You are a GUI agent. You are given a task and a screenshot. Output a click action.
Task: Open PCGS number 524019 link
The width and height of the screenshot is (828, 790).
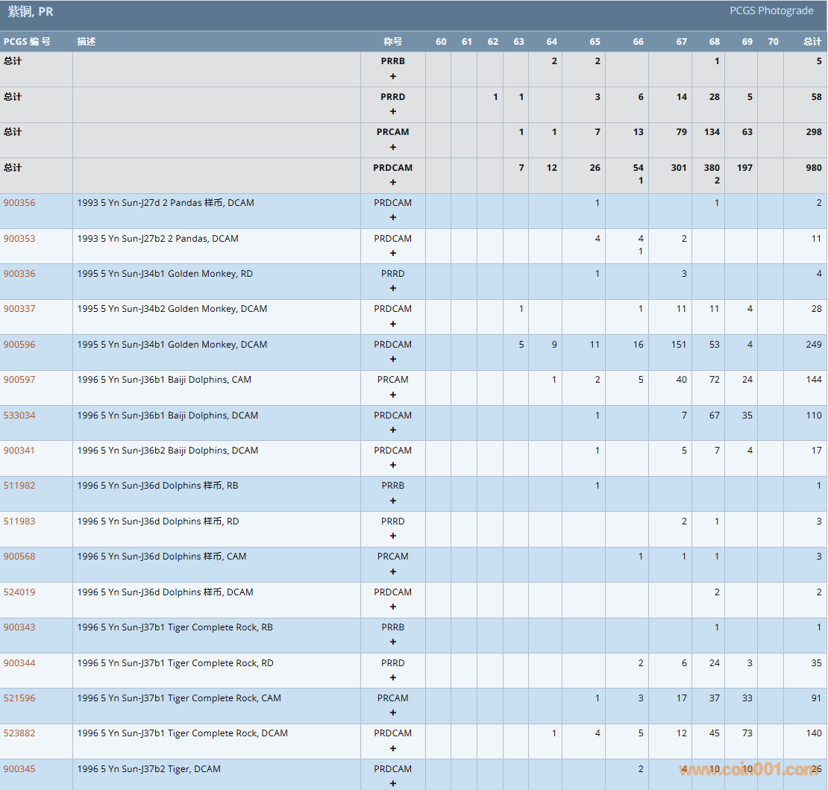(x=19, y=592)
